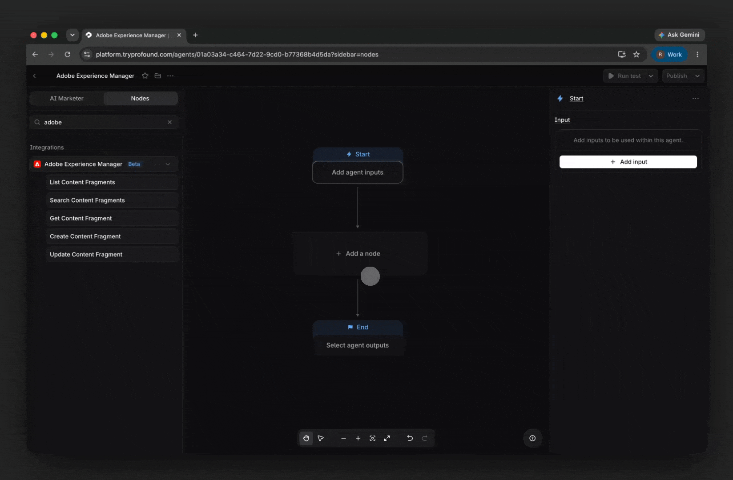Open the Run test dropdown arrow
733x480 pixels.
[x=651, y=76]
